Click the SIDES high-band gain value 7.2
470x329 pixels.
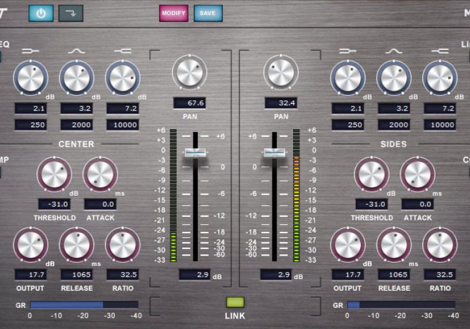tap(439, 108)
